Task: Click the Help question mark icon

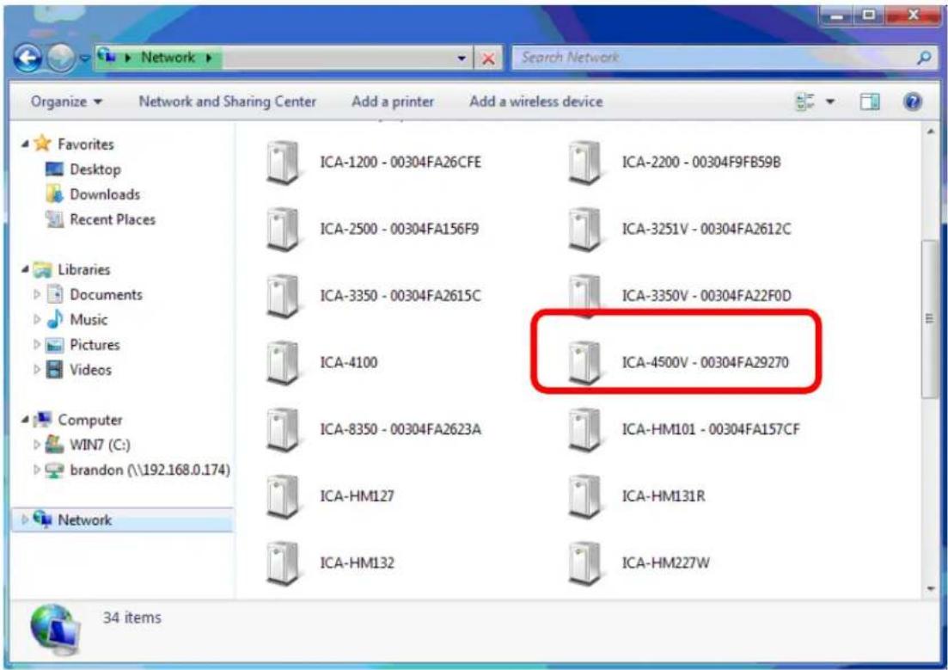Action: [x=912, y=101]
